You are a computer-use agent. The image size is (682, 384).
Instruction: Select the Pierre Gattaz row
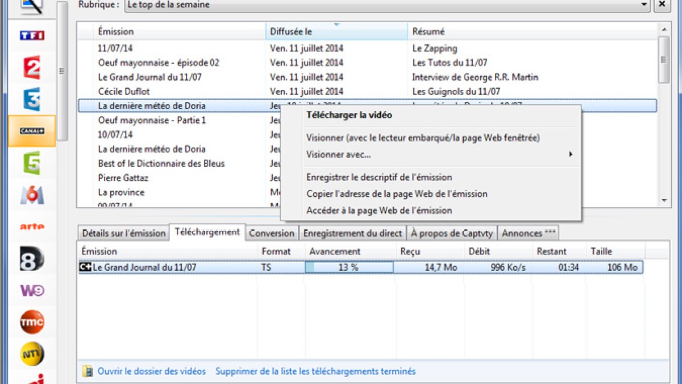pos(179,177)
